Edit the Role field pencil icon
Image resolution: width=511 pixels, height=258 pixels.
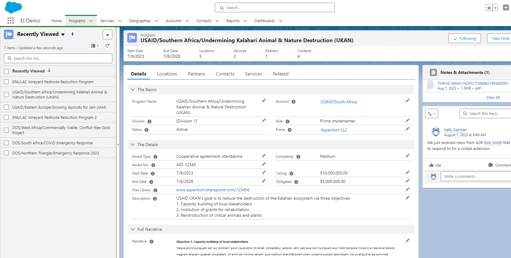(408, 121)
